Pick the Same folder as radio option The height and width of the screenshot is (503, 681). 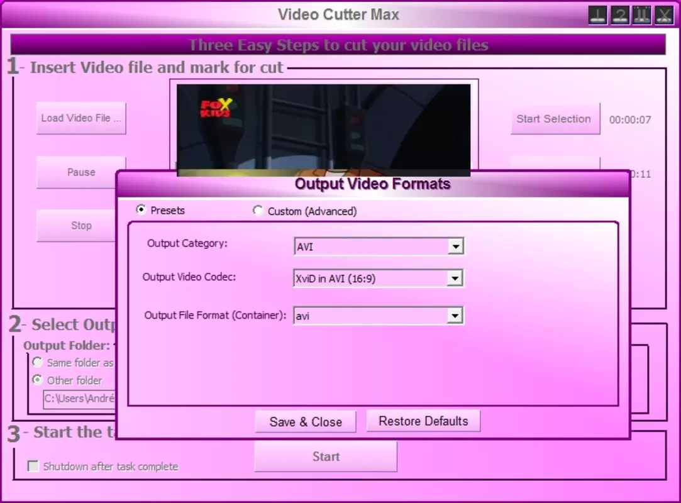coord(37,362)
